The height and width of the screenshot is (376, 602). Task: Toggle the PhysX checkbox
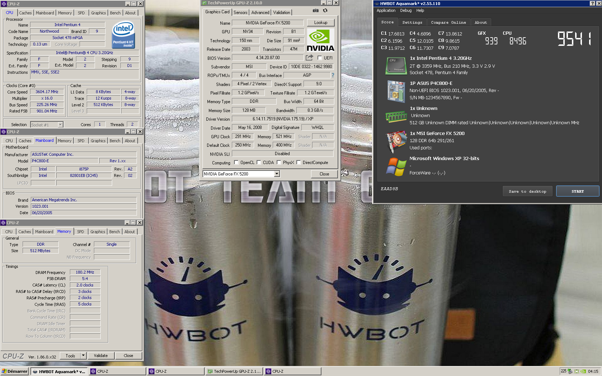click(x=279, y=162)
